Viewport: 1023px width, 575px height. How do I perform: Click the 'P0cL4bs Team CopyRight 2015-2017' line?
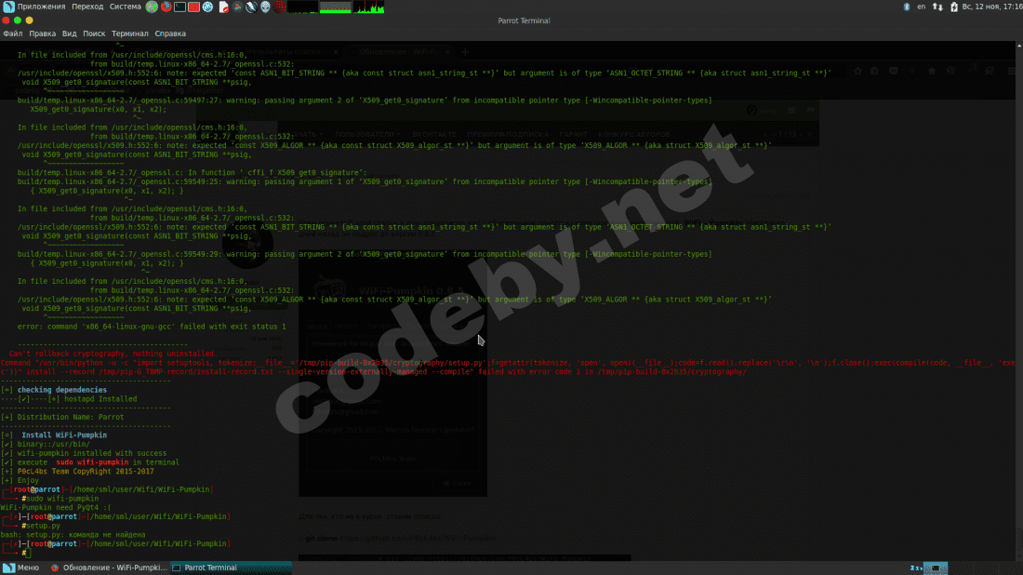point(77,471)
